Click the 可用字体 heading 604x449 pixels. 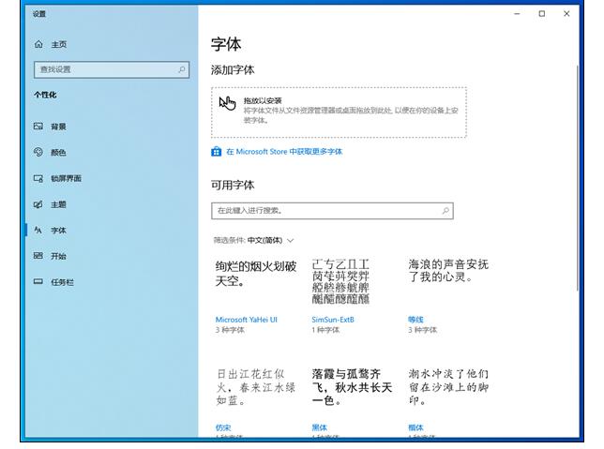(233, 186)
